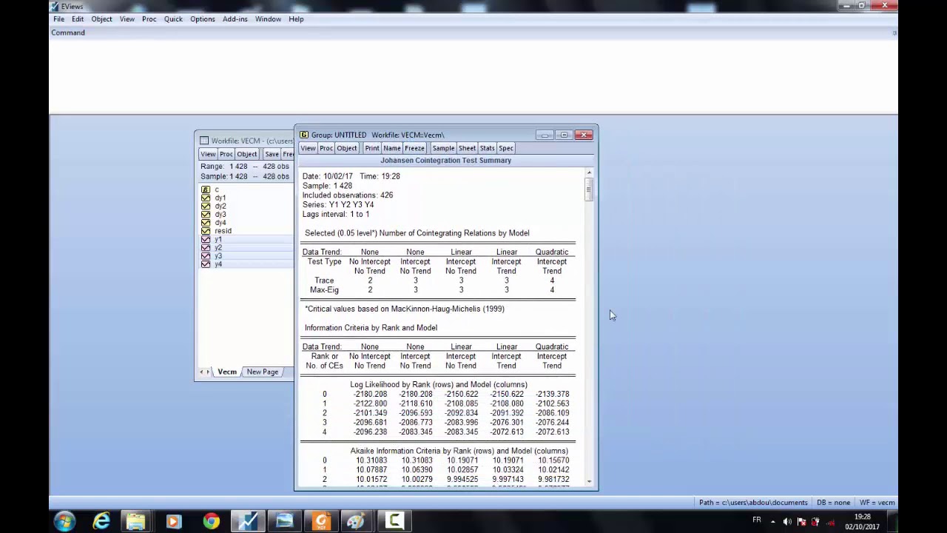Click Object button in Group window toolbar
The width and height of the screenshot is (947, 533).
347,148
